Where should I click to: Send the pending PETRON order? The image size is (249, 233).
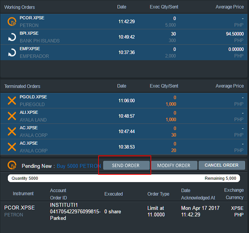click(x=126, y=165)
